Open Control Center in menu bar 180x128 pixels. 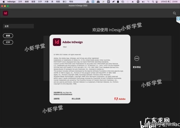coord(157,2)
